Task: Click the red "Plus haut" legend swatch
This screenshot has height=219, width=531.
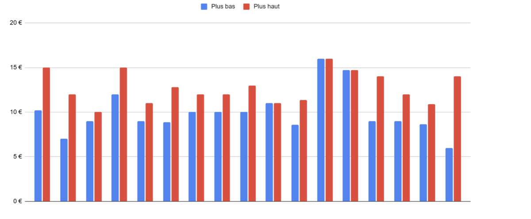Action: 247,7
